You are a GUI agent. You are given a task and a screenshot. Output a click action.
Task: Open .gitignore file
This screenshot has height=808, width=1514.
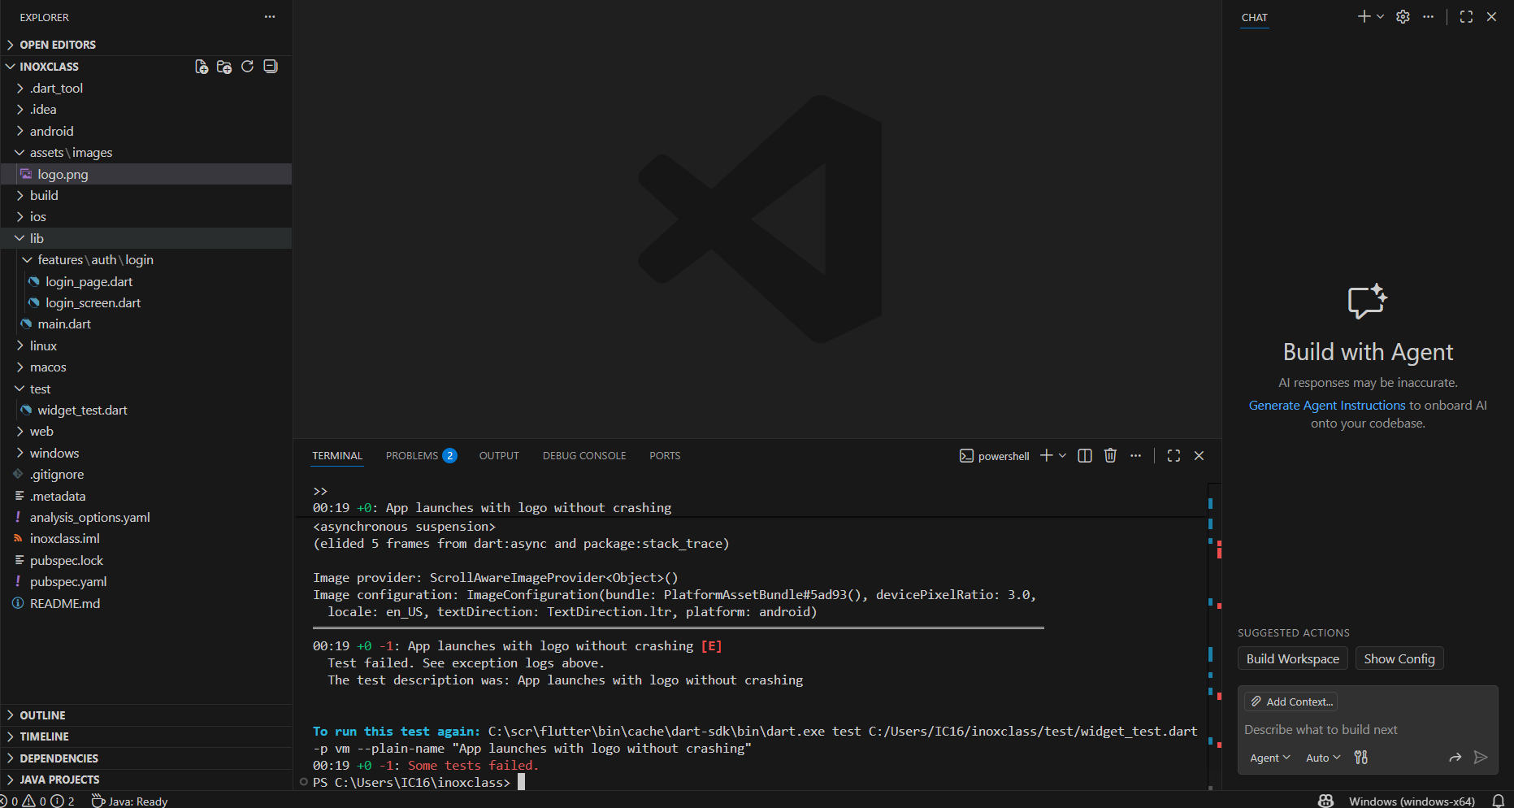(146, 474)
